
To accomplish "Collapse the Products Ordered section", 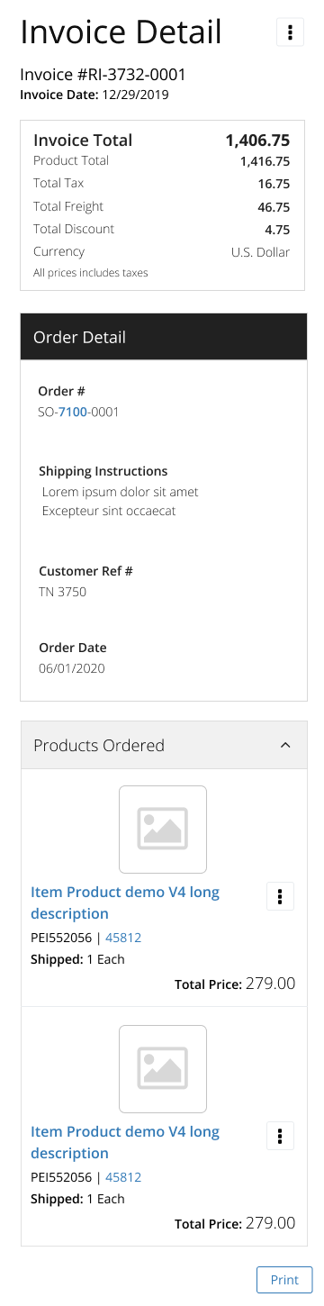I will (285, 745).
